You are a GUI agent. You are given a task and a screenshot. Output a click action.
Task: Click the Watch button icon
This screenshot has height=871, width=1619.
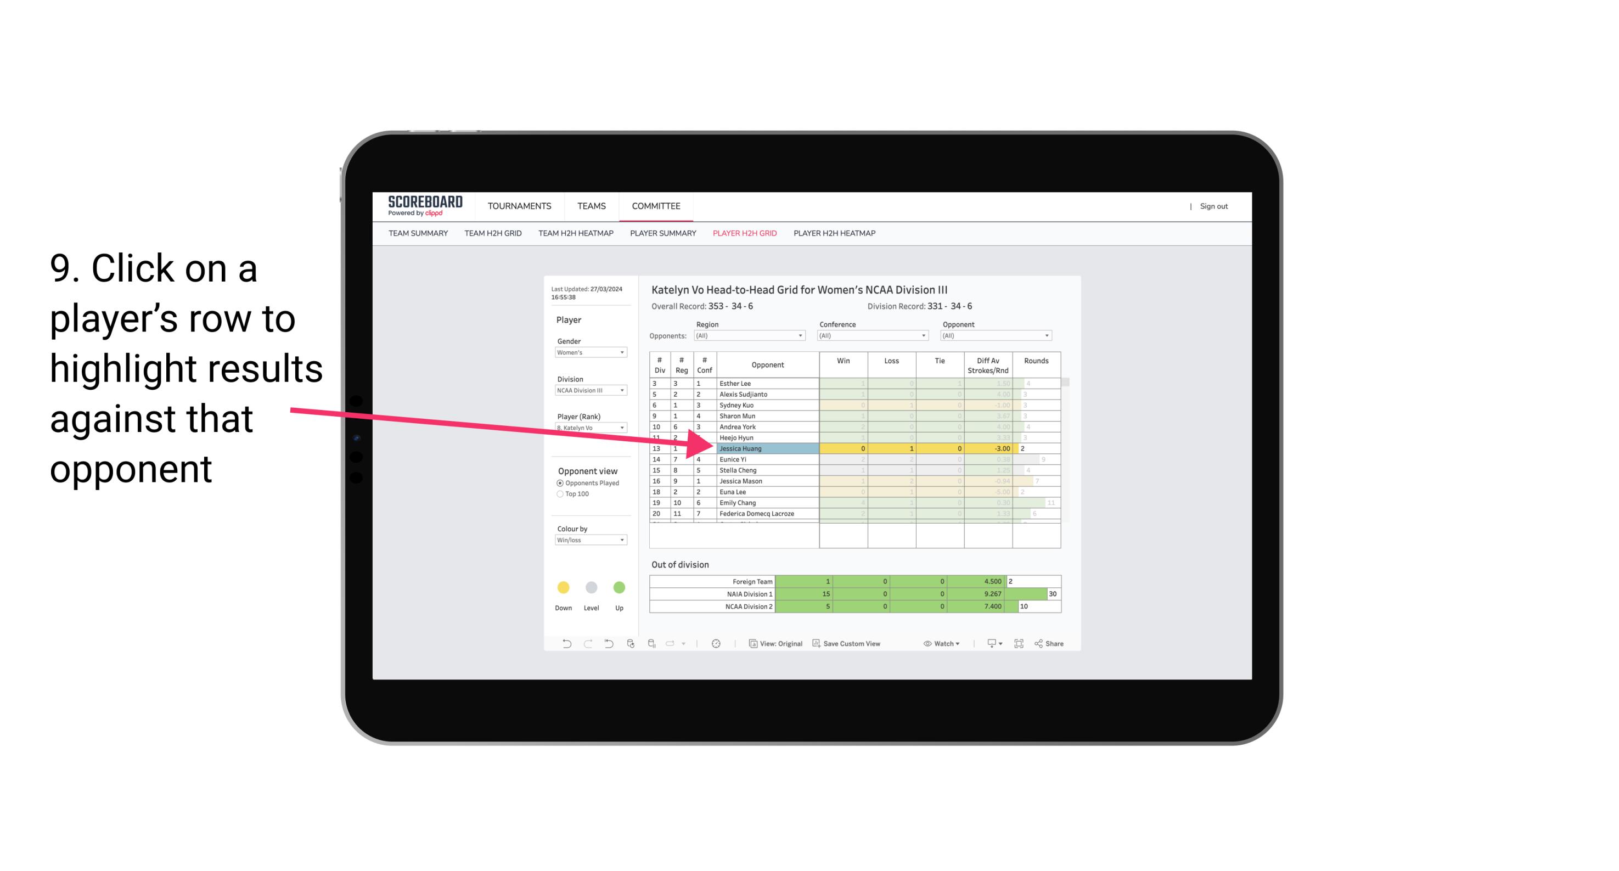point(923,644)
